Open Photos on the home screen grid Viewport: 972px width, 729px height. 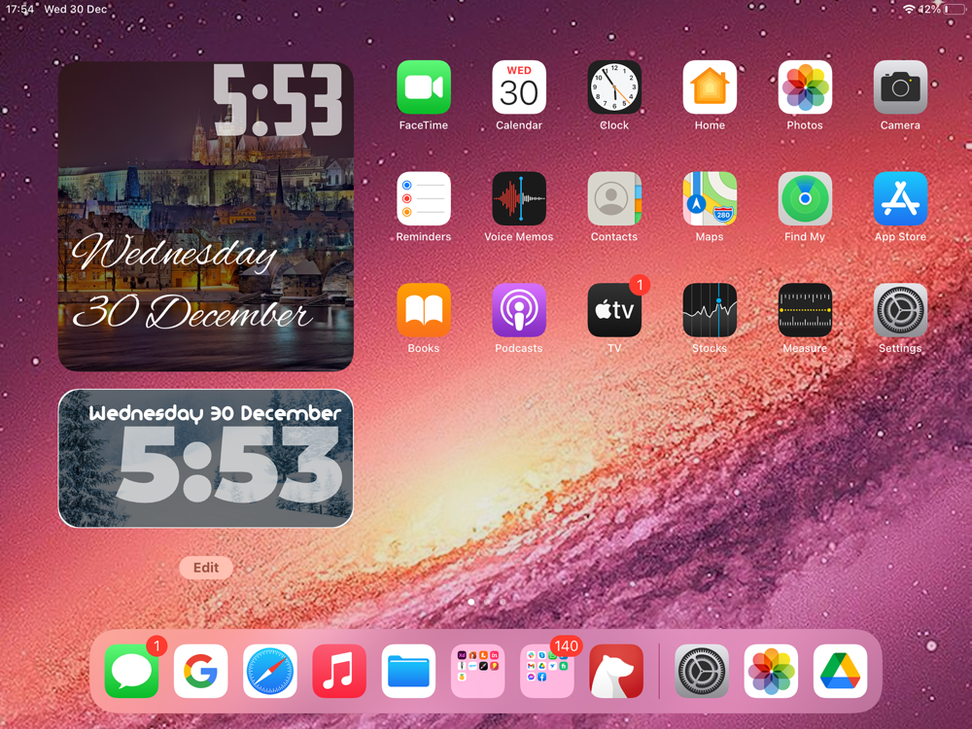(x=805, y=87)
